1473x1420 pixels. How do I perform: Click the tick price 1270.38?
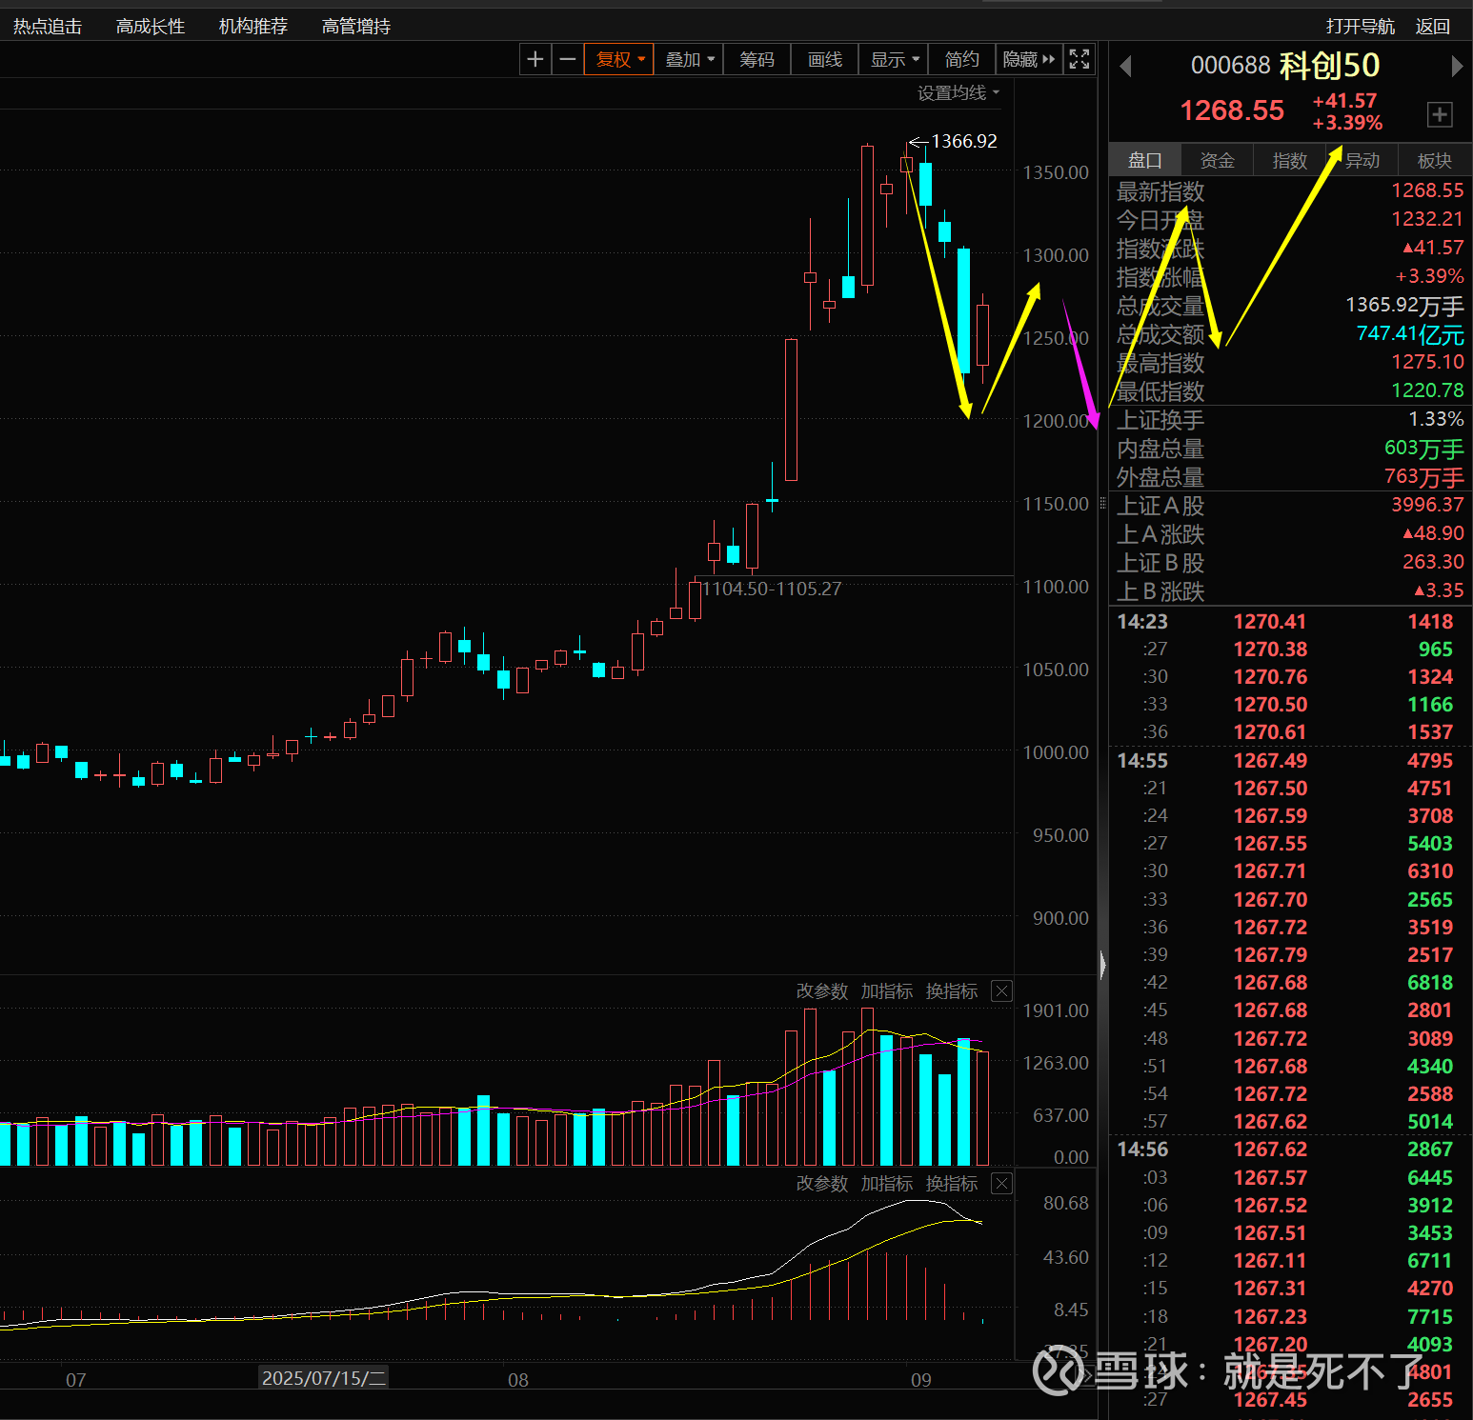tap(1270, 650)
